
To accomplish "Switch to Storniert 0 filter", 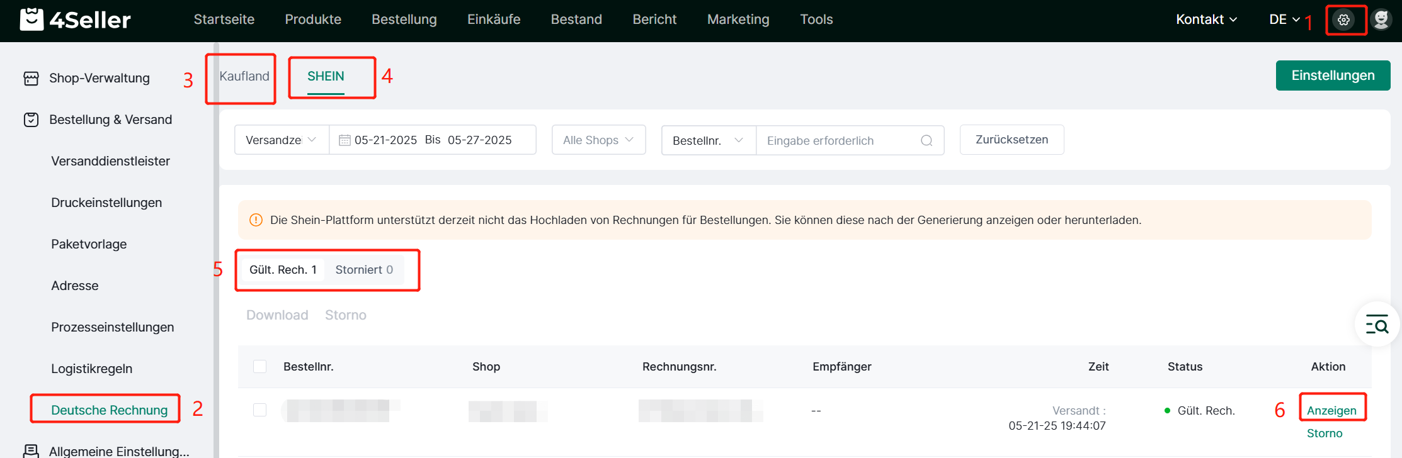I will [x=363, y=270].
